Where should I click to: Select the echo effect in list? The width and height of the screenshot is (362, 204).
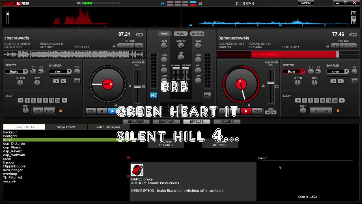point(7,159)
